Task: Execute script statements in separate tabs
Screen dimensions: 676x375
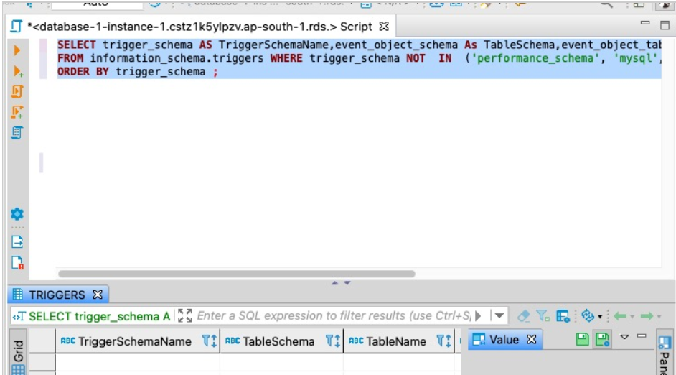Action: point(17,112)
